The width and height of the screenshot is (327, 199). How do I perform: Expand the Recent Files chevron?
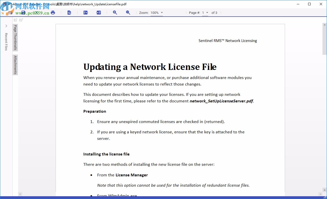tap(6, 26)
